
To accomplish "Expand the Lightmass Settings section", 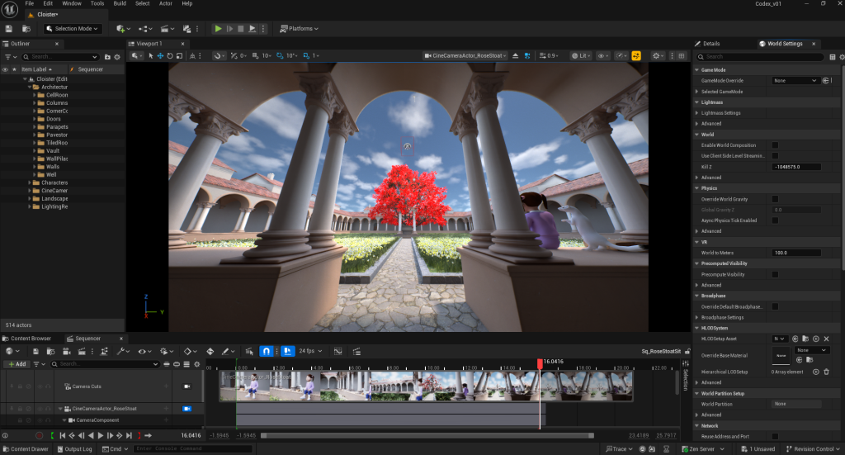I will point(697,113).
